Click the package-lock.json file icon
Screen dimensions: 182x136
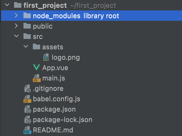27,120
